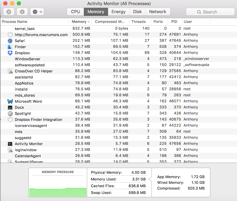The image size is (237, 201).
Task: Click the Cached Files 636.8 MB value
Action: coord(137,186)
